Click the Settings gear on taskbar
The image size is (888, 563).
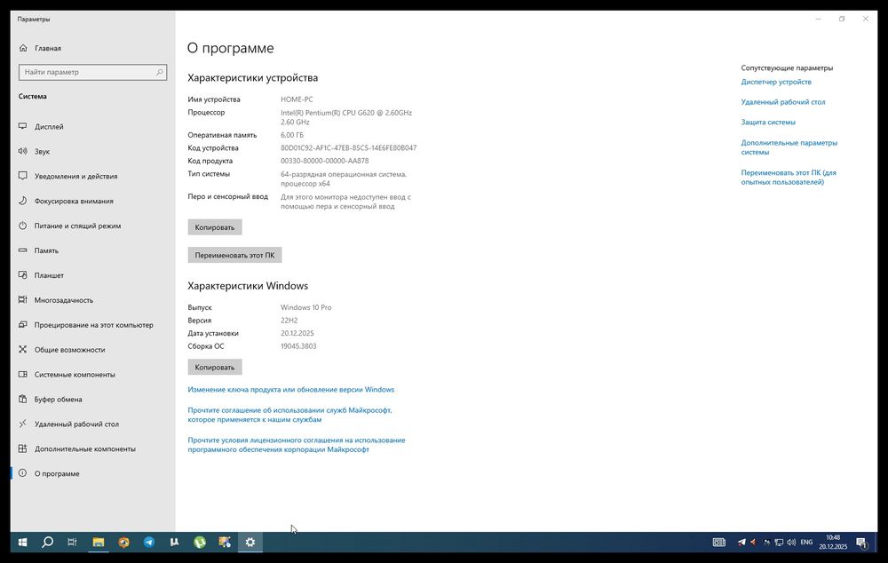click(250, 542)
